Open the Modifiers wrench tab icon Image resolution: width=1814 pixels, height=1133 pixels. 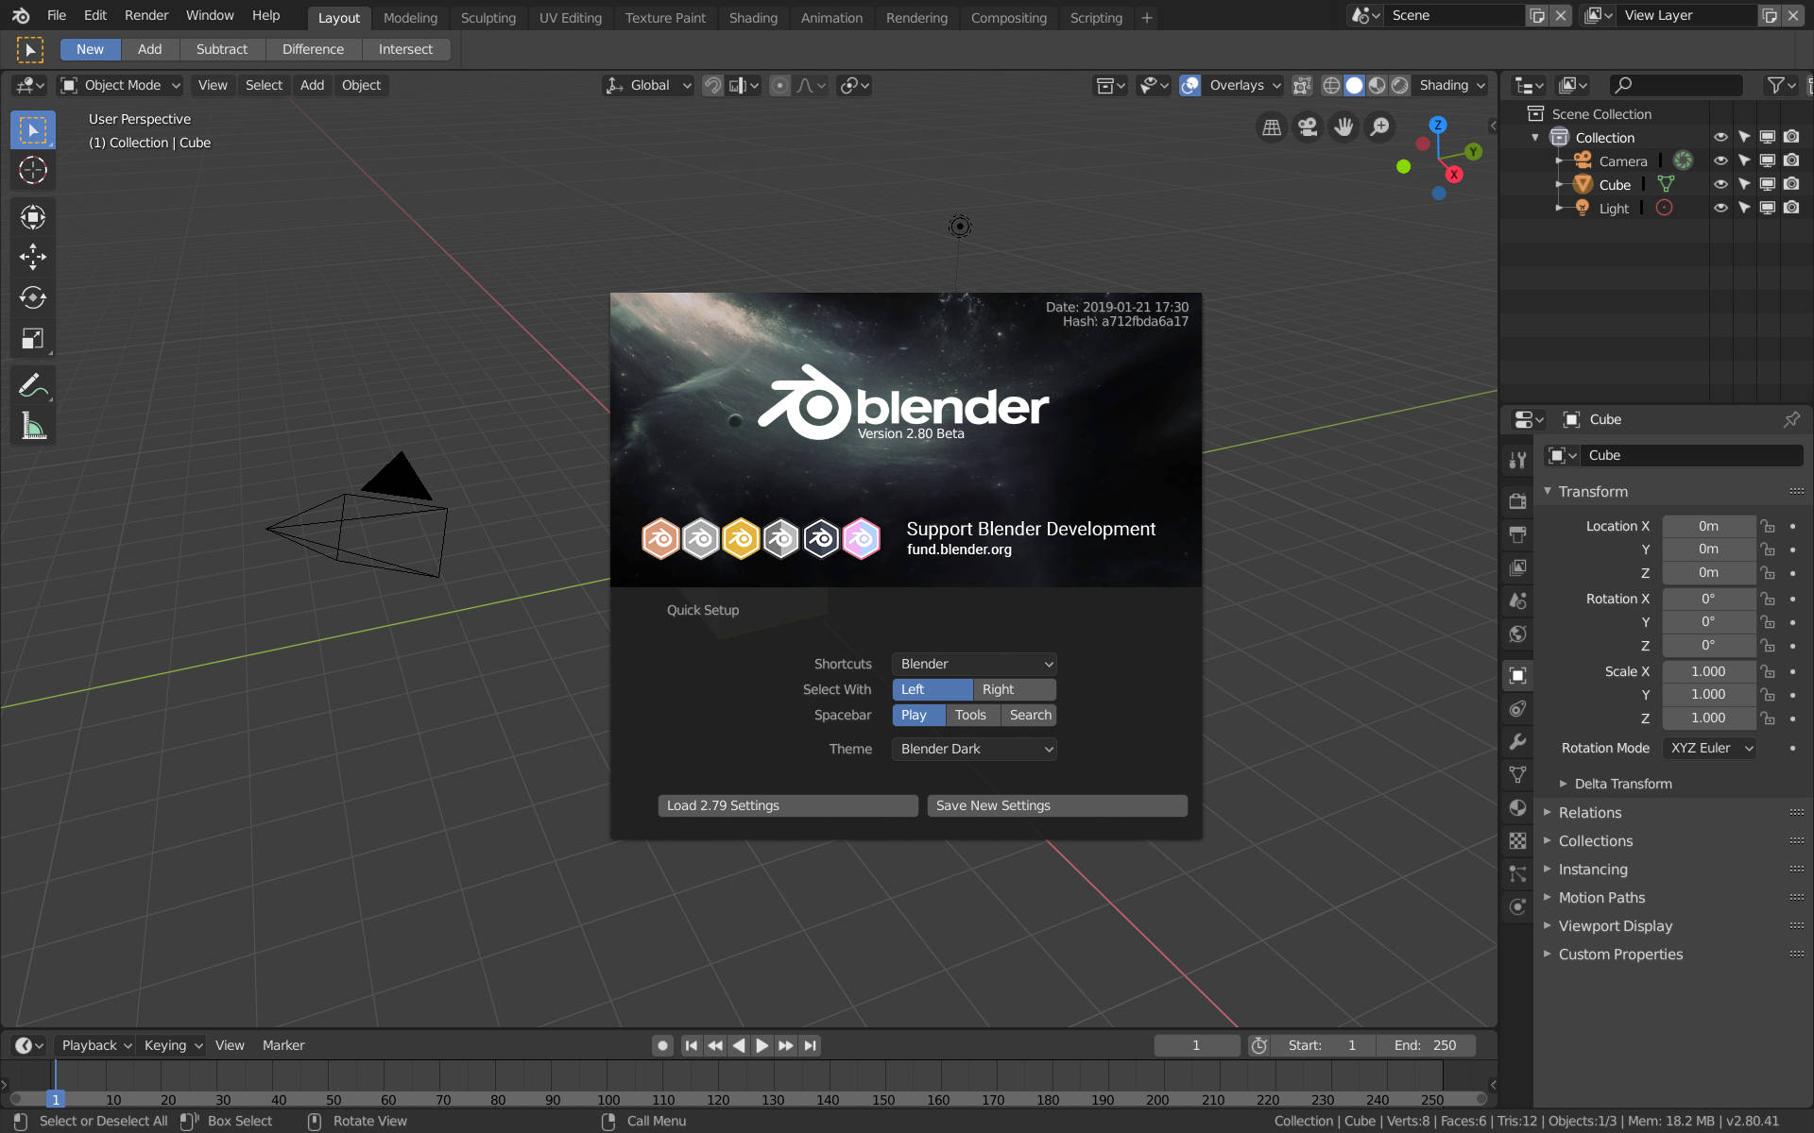coord(1517,742)
